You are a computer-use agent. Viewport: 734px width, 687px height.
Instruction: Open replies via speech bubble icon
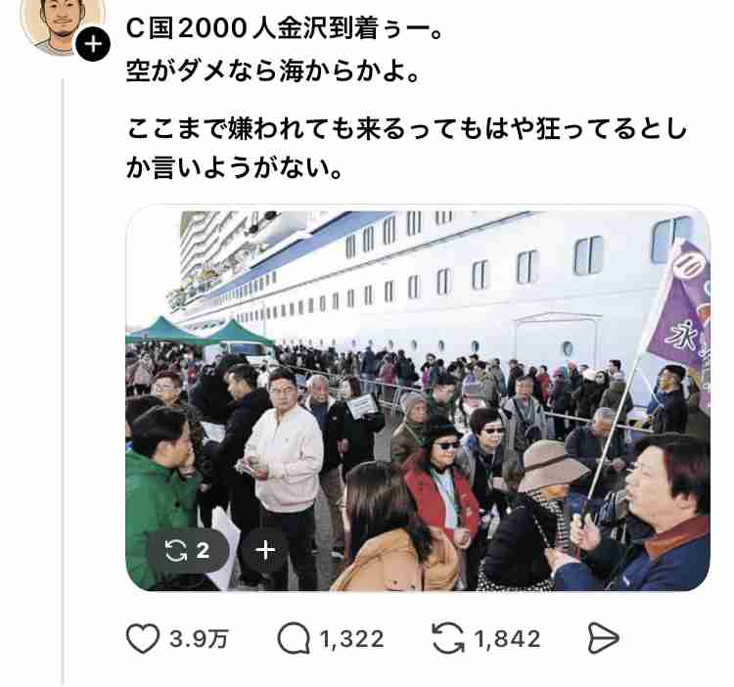tap(294, 638)
